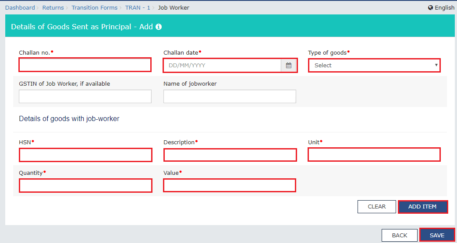
Task: Click the GSTIN of Job Worker field
Action: (x=85, y=97)
